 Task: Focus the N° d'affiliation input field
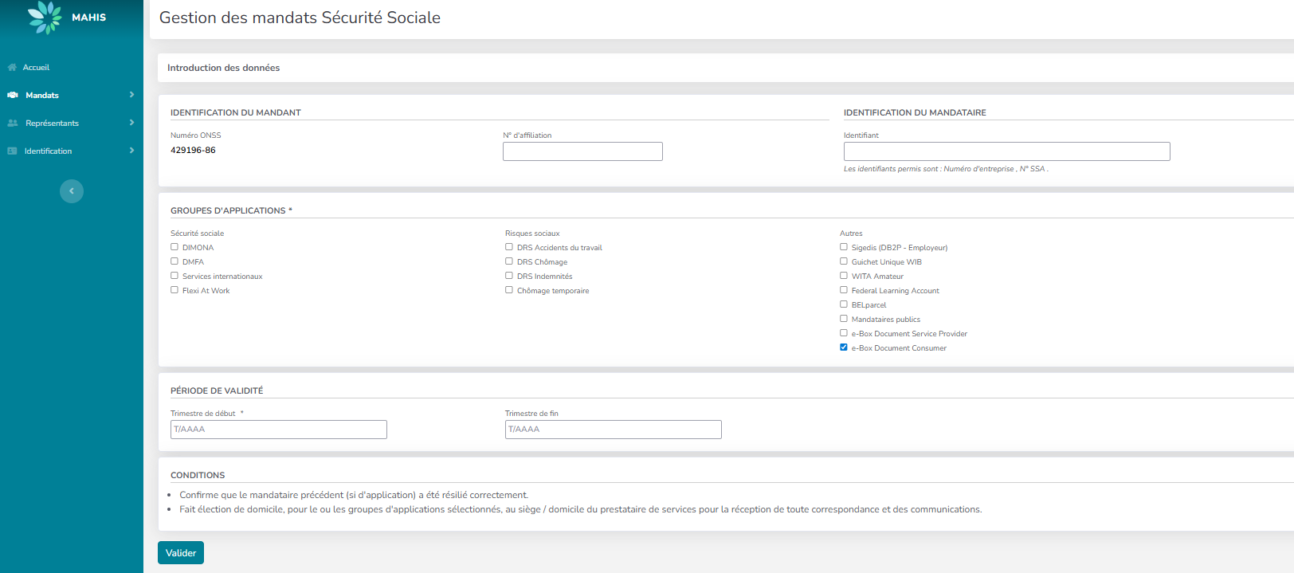[x=582, y=151]
